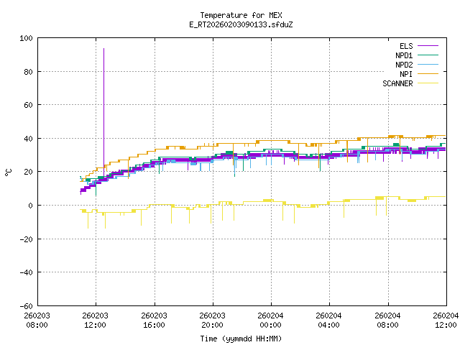460x345 pixels.
Task: Click the -60 value on the y-axis
Action: pyautogui.click(x=26, y=305)
